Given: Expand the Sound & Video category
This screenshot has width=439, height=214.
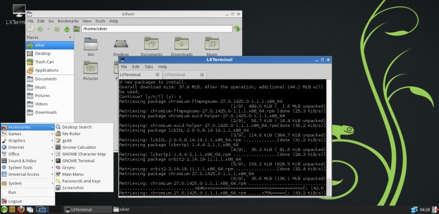Looking at the screenshot, I should click(27, 161).
